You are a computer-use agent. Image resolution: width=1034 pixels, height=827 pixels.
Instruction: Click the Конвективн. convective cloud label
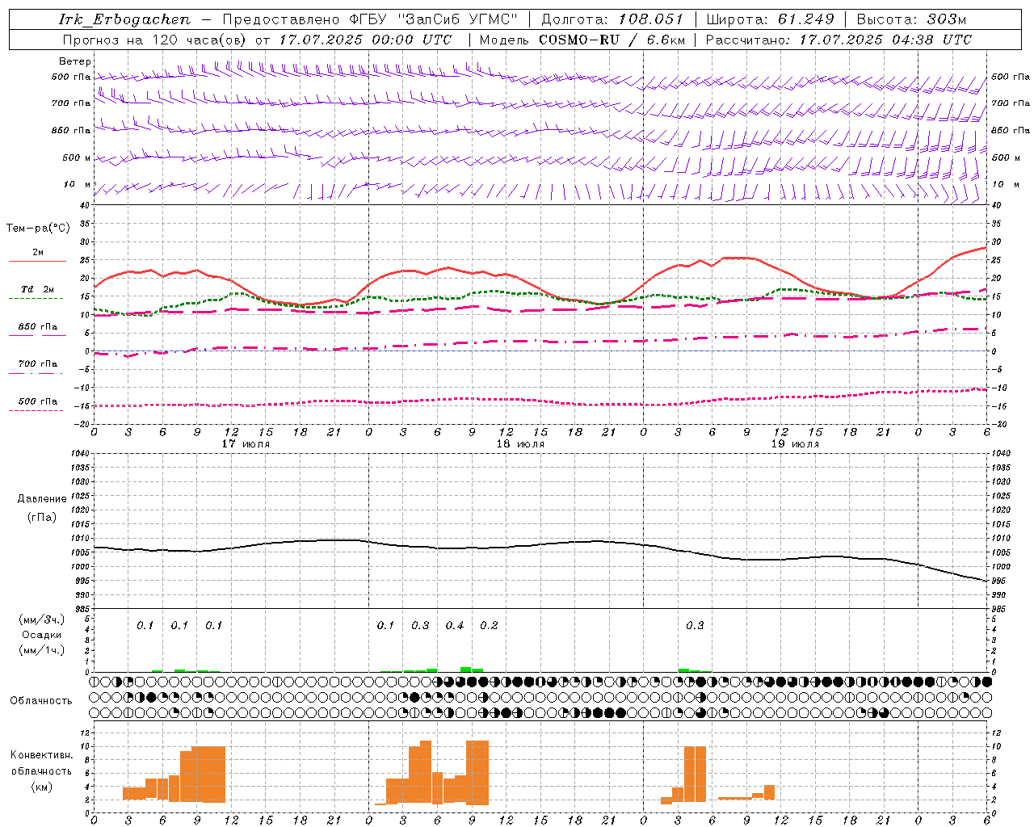(x=42, y=755)
